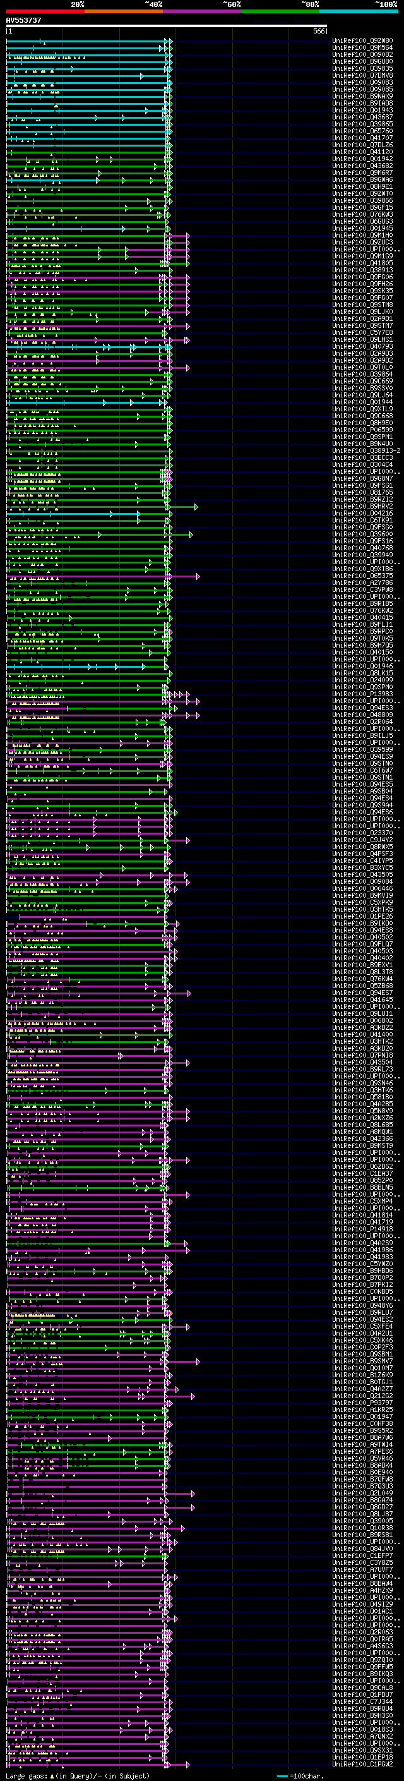The width and height of the screenshot is (404, 1781).
Task: Select hit UniRef100_B7PKI2
Action: click(x=362, y=1284)
